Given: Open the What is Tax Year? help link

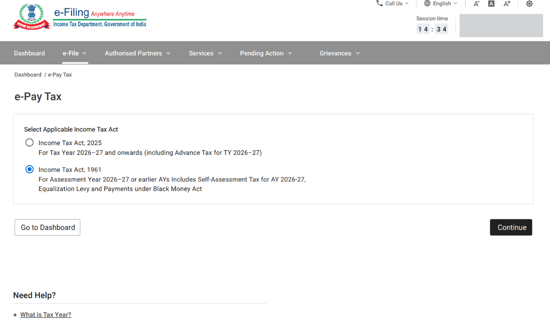Looking at the screenshot, I should [x=45, y=314].
